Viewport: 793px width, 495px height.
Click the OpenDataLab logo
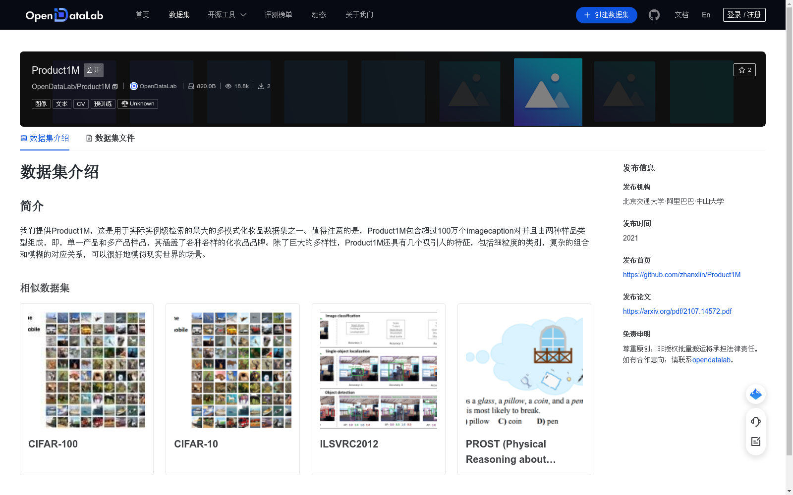tap(64, 15)
